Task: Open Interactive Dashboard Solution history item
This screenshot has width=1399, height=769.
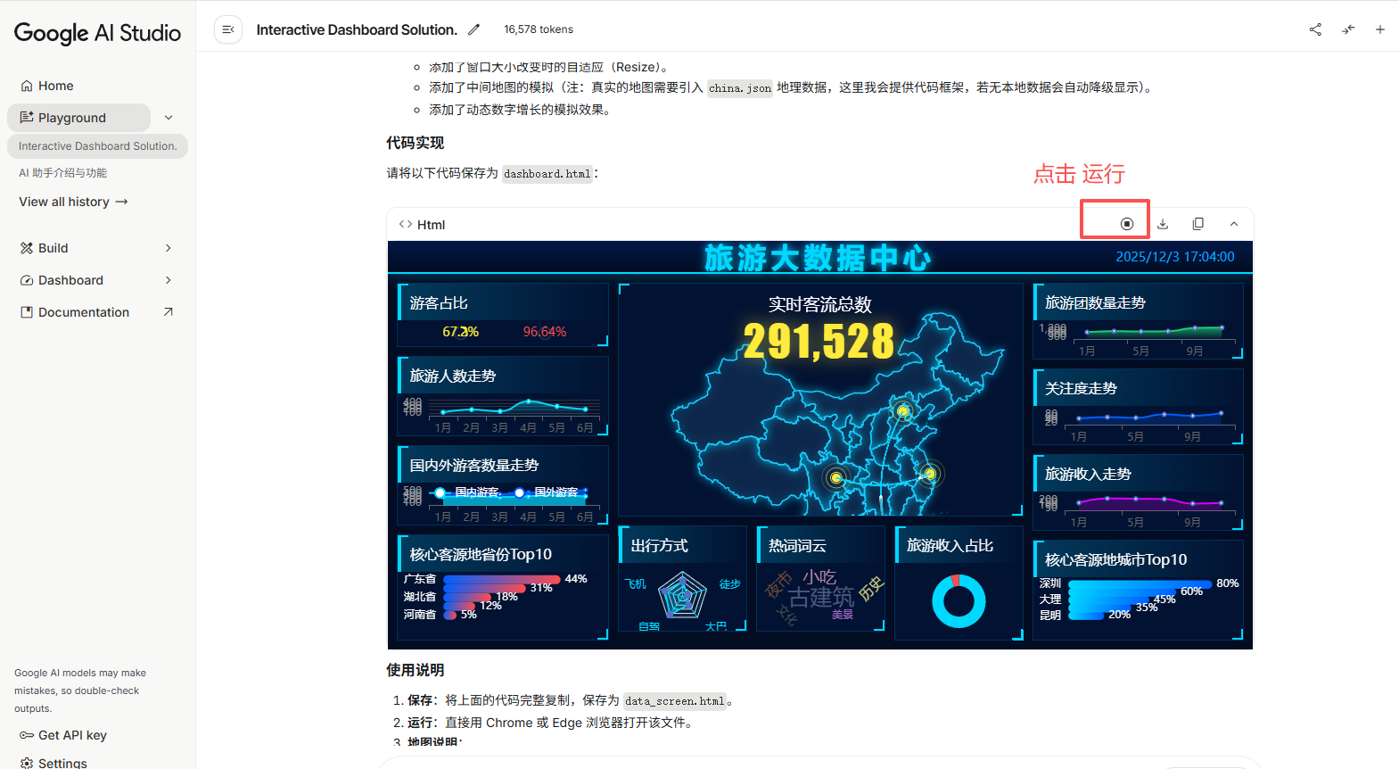Action: coord(97,146)
